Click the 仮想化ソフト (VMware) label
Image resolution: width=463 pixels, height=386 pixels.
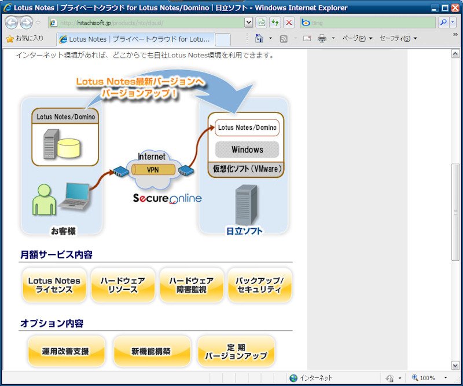click(247, 169)
